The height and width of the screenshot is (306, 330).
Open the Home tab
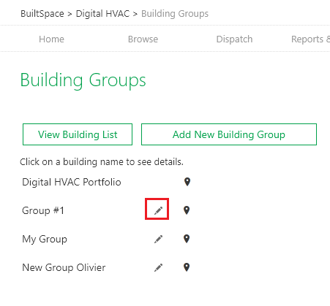(51, 39)
